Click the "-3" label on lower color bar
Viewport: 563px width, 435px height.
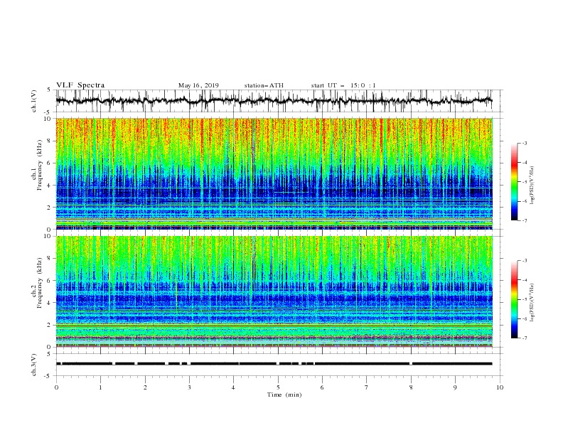[x=524, y=261]
